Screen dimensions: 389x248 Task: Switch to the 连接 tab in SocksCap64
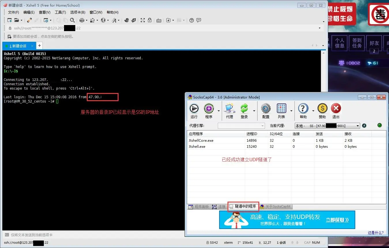(x=219, y=207)
